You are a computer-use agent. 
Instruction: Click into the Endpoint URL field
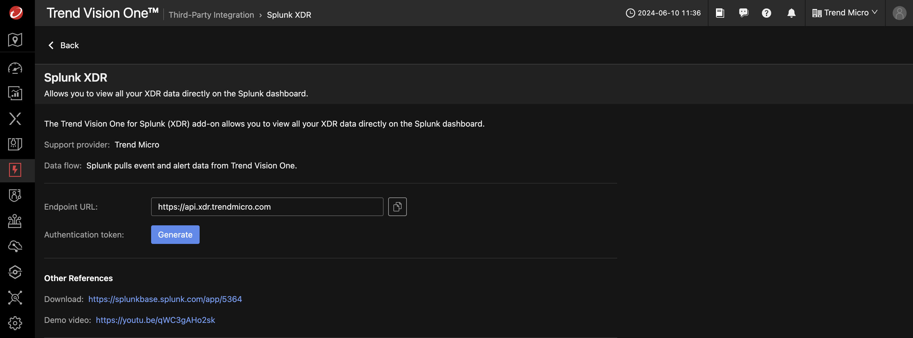(267, 206)
